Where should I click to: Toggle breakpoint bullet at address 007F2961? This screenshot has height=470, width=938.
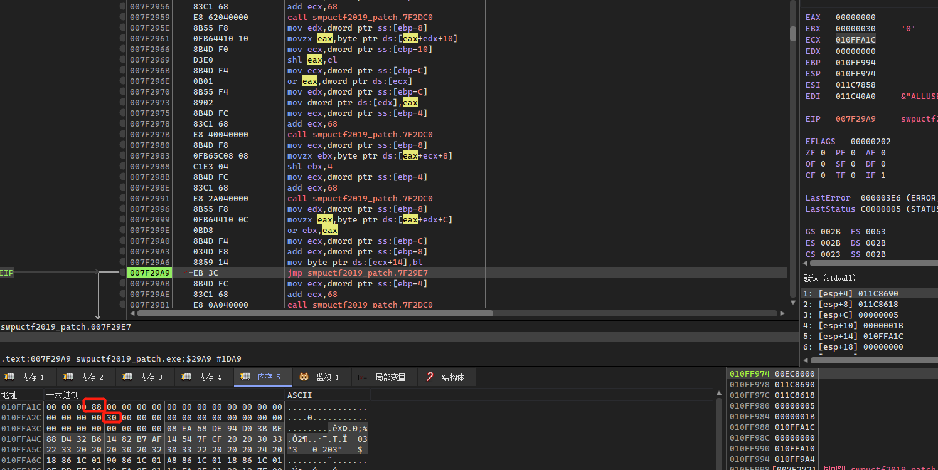point(122,39)
